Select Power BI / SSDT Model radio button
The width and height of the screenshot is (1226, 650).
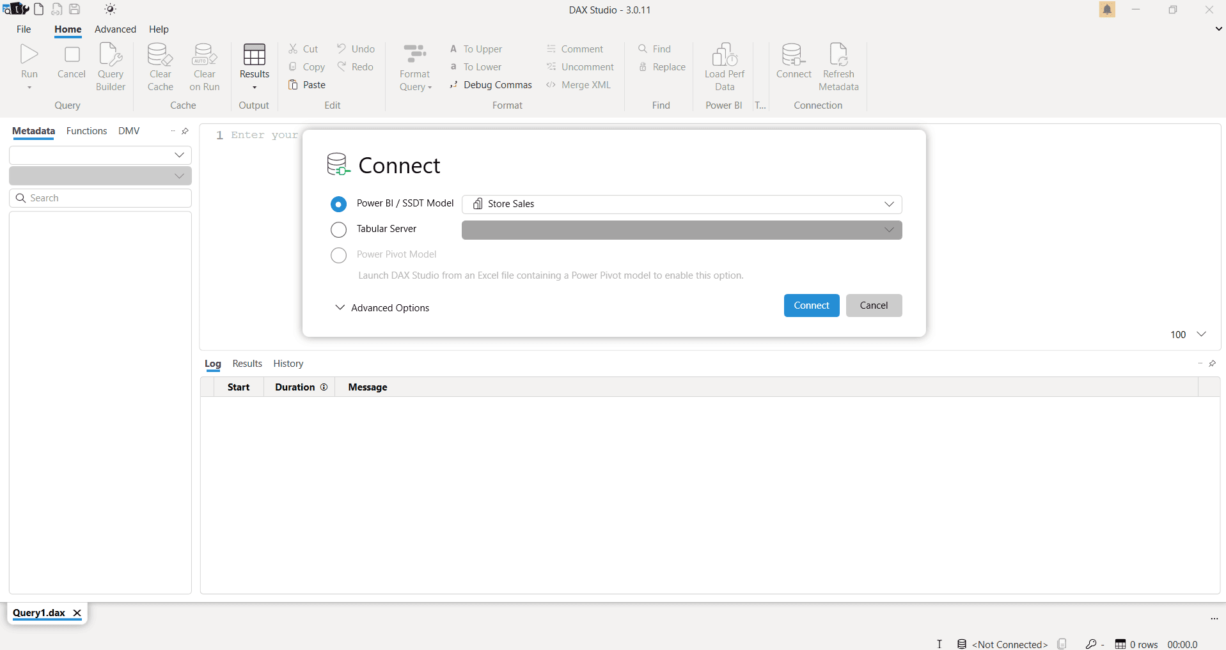338,204
